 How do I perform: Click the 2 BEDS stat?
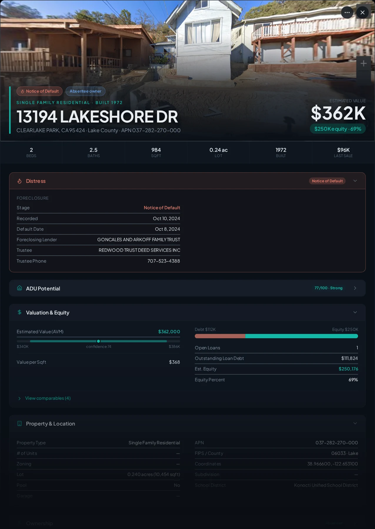pyautogui.click(x=31, y=152)
